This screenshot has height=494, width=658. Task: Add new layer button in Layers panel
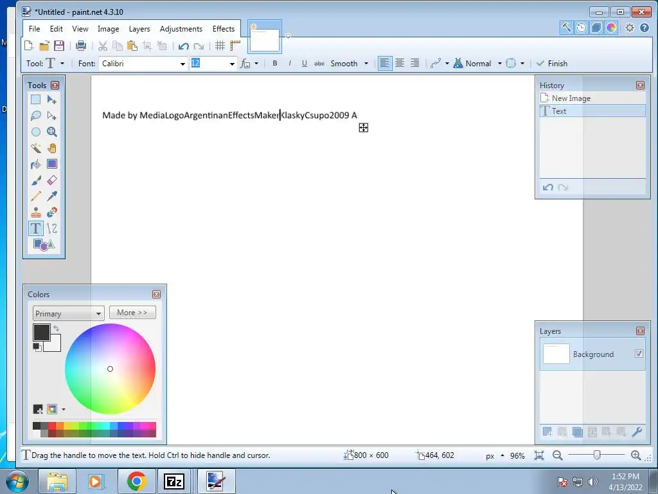pyautogui.click(x=547, y=432)
